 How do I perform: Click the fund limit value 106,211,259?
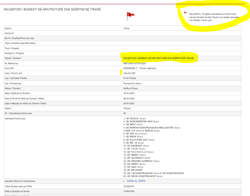129,73
